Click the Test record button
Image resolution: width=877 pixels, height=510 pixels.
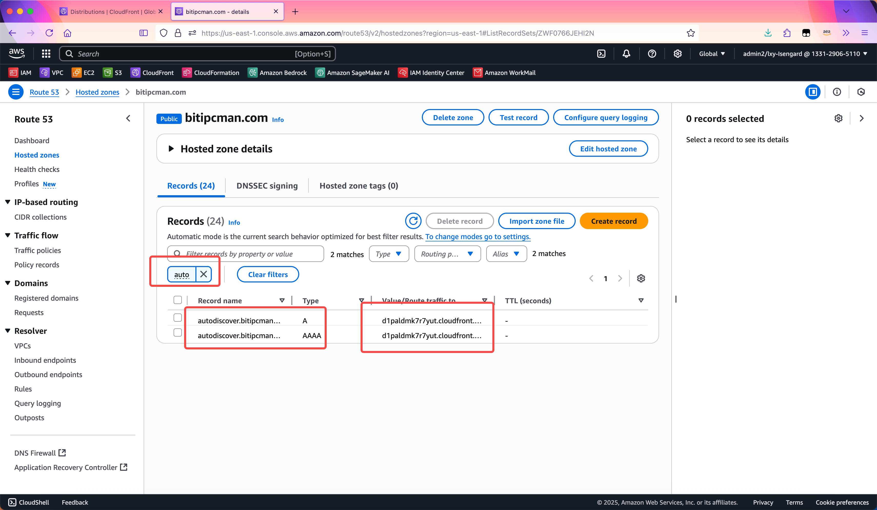pyautogui.click(x=519, y=117)
